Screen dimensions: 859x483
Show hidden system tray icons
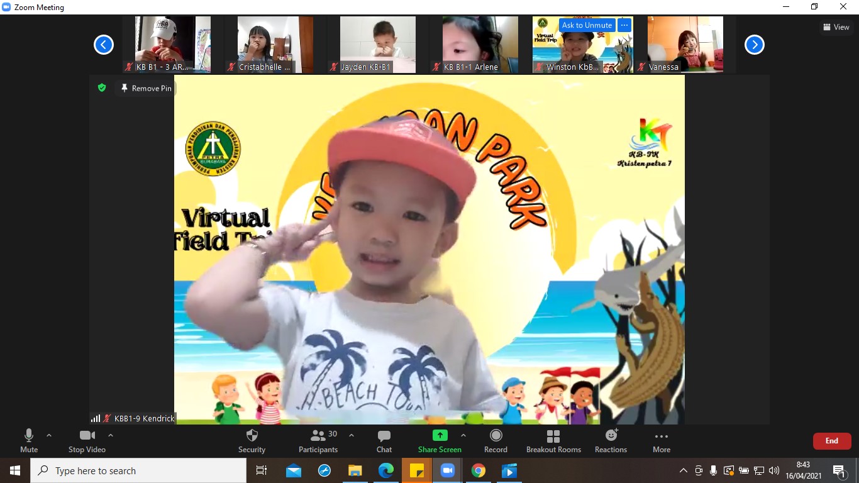(684, 470)
